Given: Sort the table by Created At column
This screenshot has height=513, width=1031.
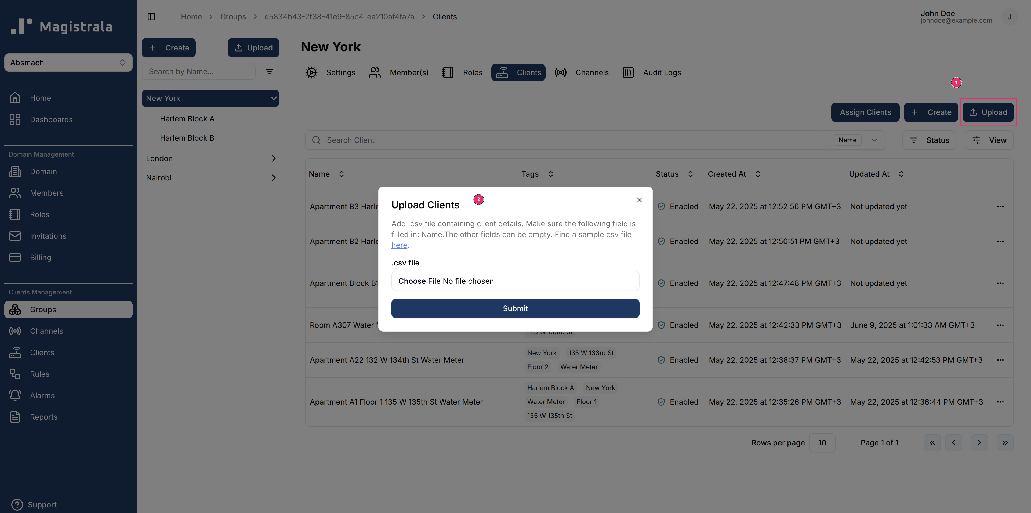Looking at the screenshot, I should pos(757,174).
